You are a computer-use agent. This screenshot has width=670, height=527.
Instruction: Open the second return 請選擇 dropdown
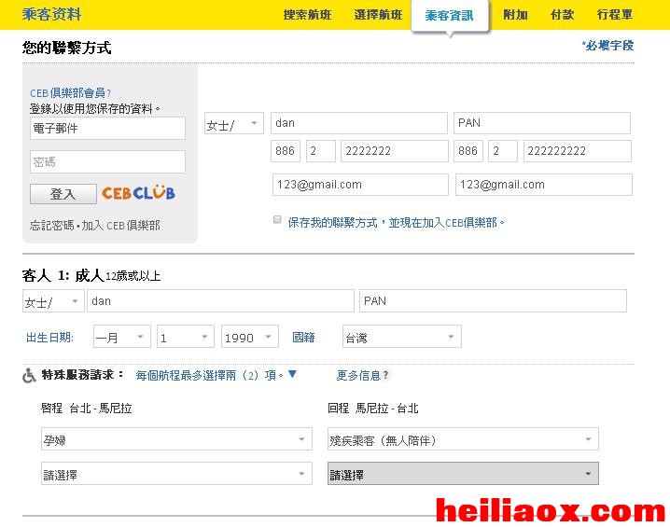tap(463, 474)
